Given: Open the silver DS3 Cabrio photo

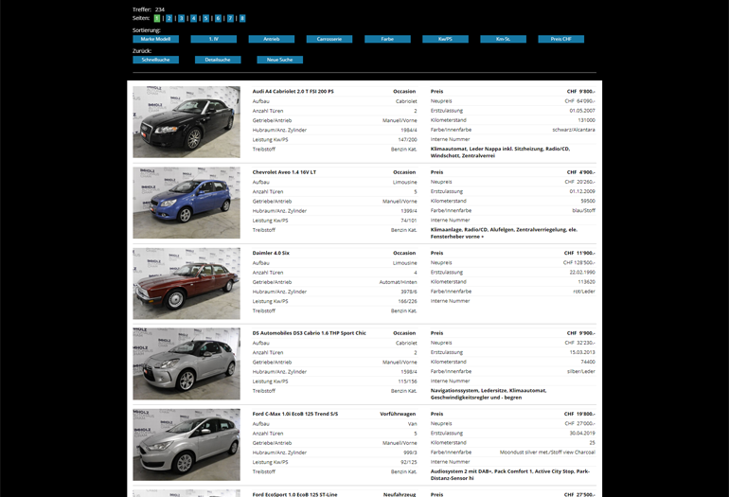Looking at the screenshot, I should coord(187,364).
